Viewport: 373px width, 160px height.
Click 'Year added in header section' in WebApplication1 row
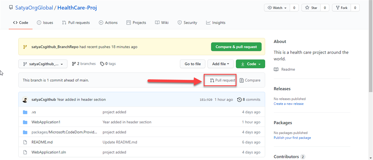click(x=127, y=122)
